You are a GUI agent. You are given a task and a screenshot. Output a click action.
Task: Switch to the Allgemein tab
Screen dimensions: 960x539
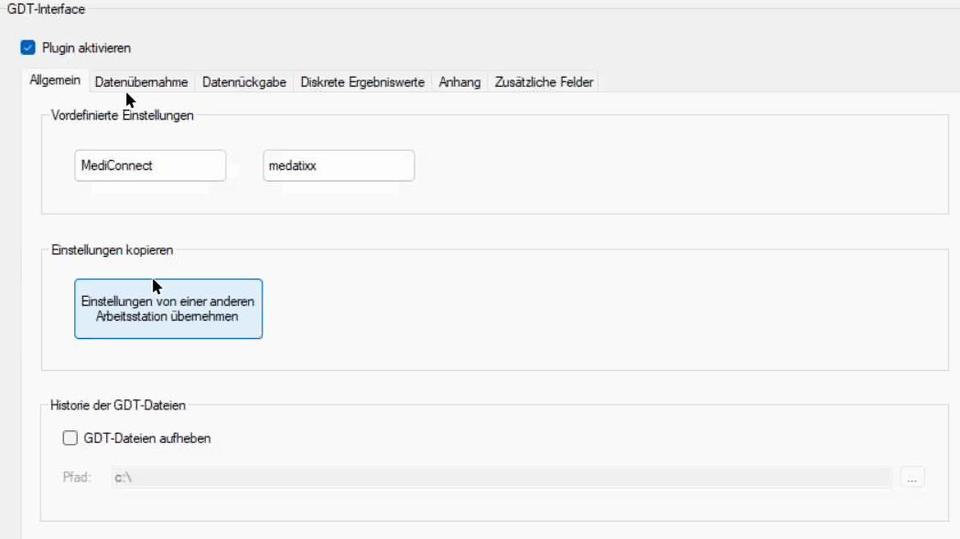point(55,81)
